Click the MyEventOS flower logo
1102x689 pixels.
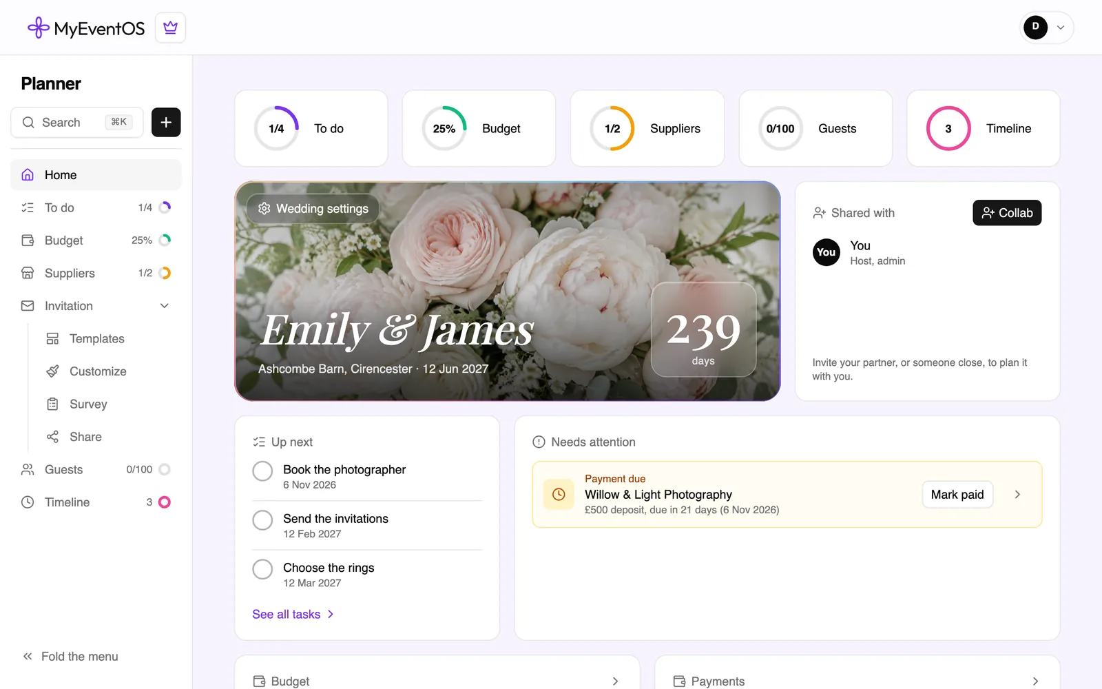pos(38,28)
